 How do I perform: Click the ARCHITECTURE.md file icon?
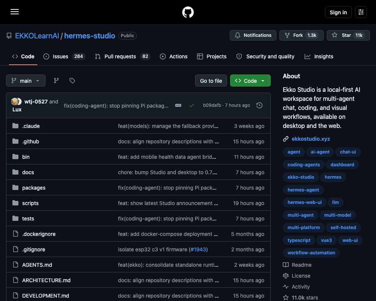coord(15,280)
